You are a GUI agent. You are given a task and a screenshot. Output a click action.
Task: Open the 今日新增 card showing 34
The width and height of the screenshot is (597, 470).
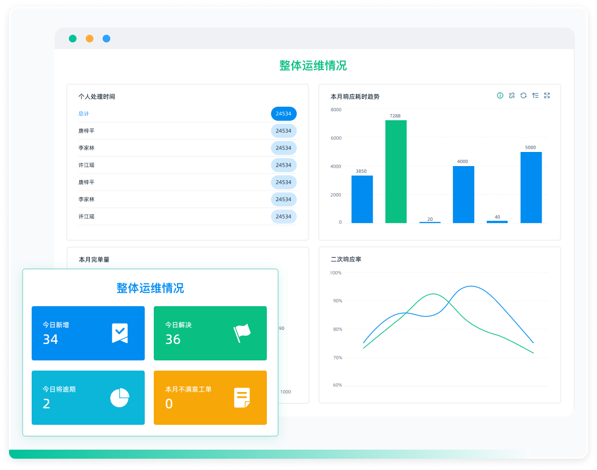pos(88,333)
